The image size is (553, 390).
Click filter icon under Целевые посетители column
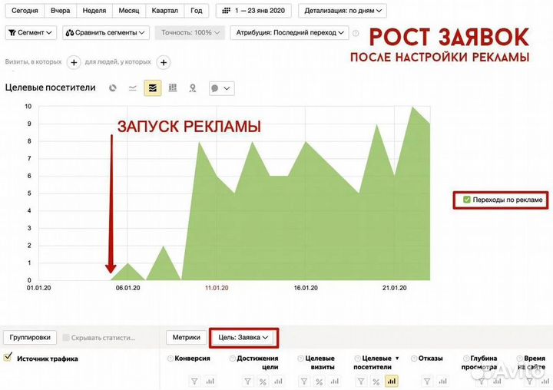361,382
